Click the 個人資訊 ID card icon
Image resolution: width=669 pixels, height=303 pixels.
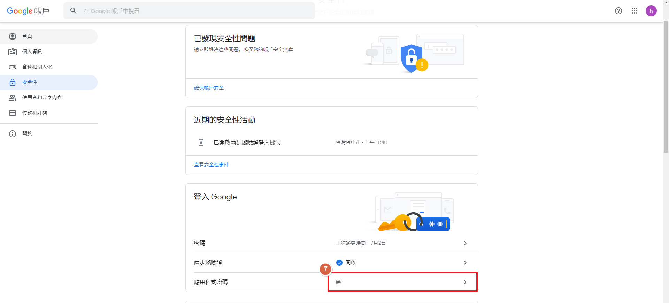pos(13,52)
